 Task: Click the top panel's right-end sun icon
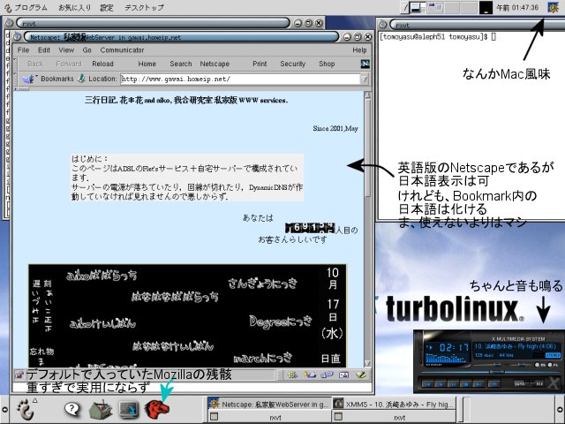(x=554, y=7)
